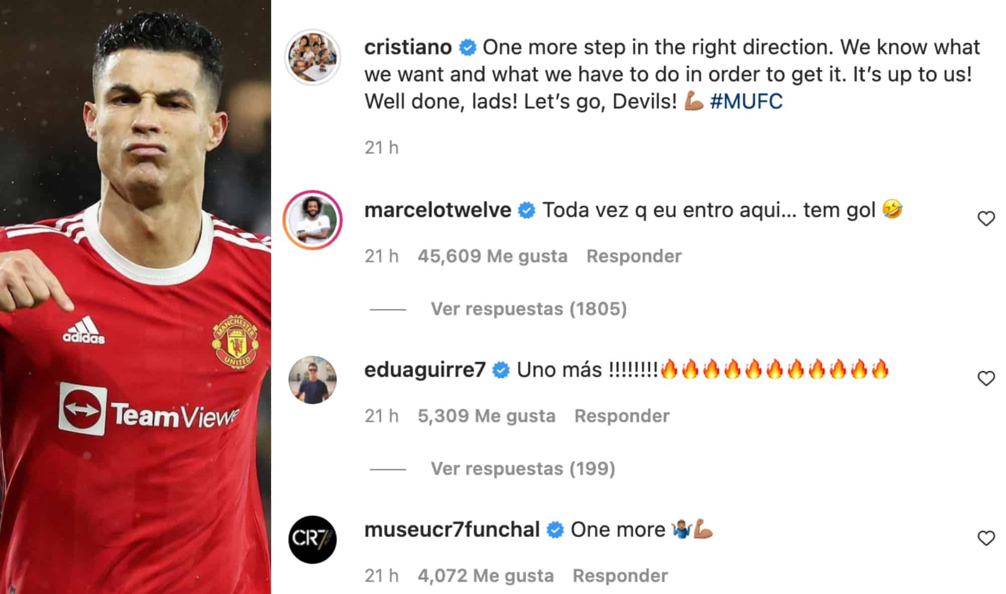Expand Ver respuestas (1805) replies
The height and width of the screenshot is (594, 1006).
[x=529, y=309]
